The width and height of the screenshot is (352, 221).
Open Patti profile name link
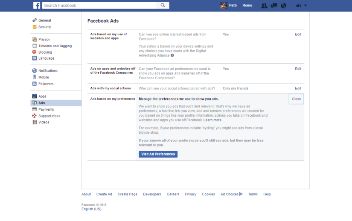[x=233, y=6]
